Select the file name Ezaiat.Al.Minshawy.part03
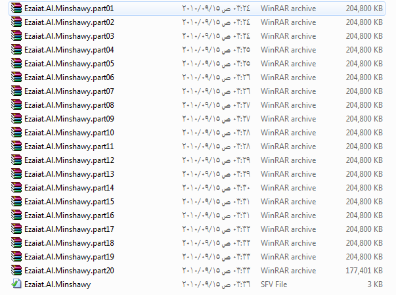The image size is (396, 295). click(69, 36)
